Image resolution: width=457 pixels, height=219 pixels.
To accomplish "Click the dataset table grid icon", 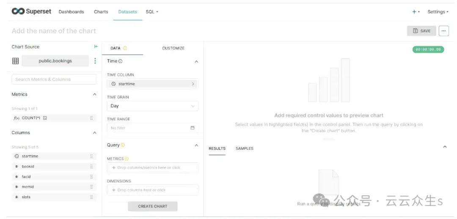I will tap(16, 61).
